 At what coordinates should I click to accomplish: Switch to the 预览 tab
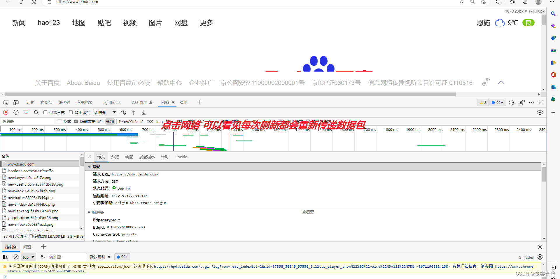tap(115, 157)
